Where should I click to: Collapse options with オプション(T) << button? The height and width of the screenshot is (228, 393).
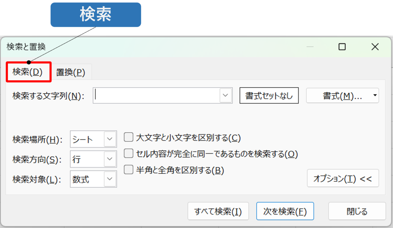pyautogui.click(x=343, y=178)
